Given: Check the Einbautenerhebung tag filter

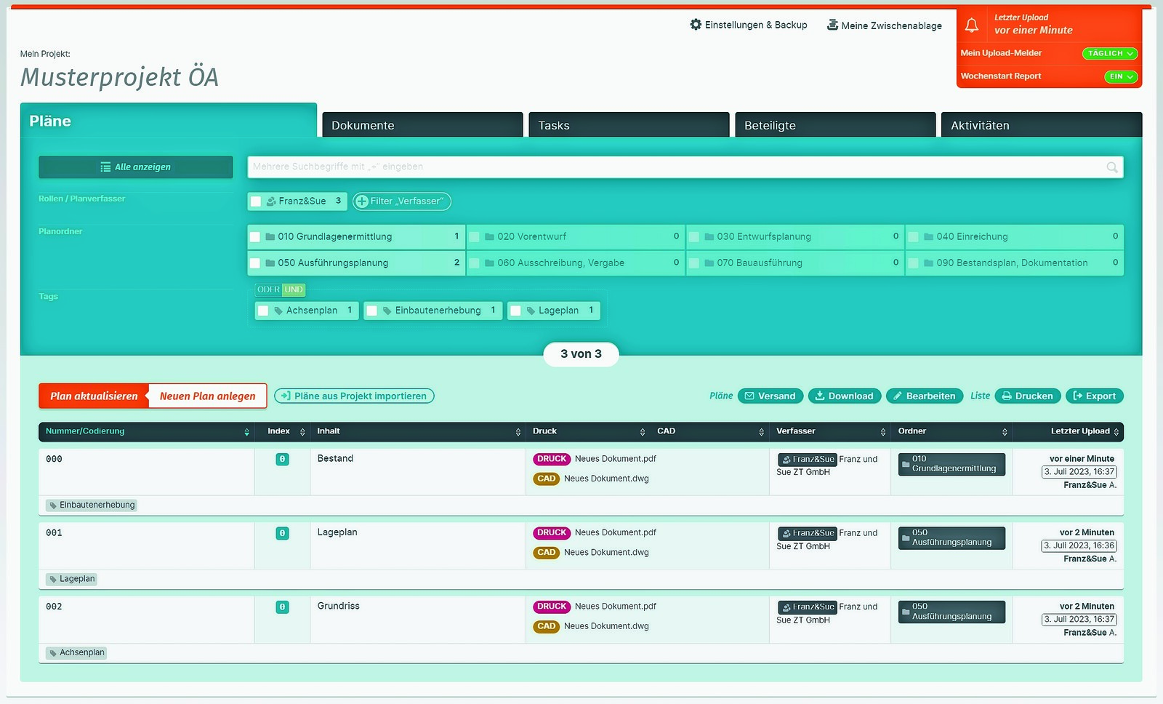Looking at the screenshot, I should point(372,311).
